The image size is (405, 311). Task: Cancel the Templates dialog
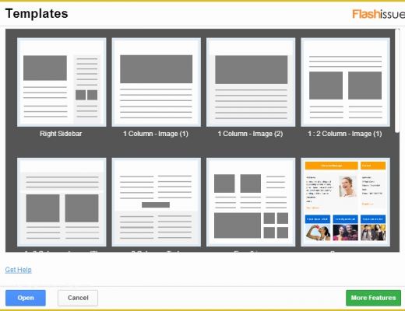point(78,298)
